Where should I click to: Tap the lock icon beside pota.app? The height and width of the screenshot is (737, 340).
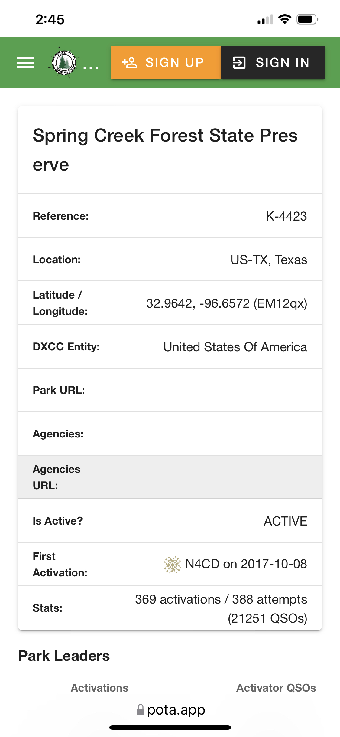141,709
